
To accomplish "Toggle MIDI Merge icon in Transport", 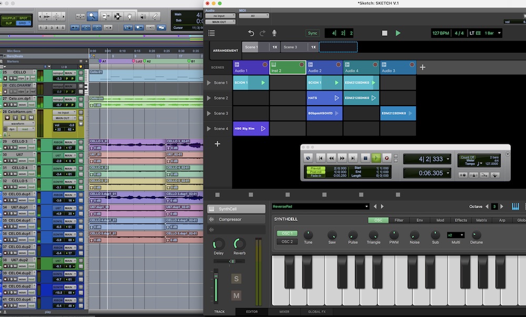I will click(484, 175).
